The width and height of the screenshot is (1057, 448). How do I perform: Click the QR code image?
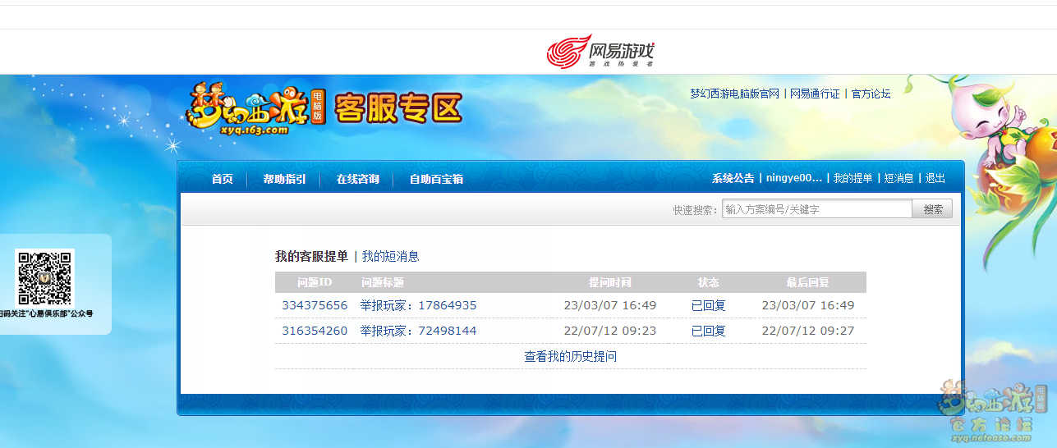point(44,277)
